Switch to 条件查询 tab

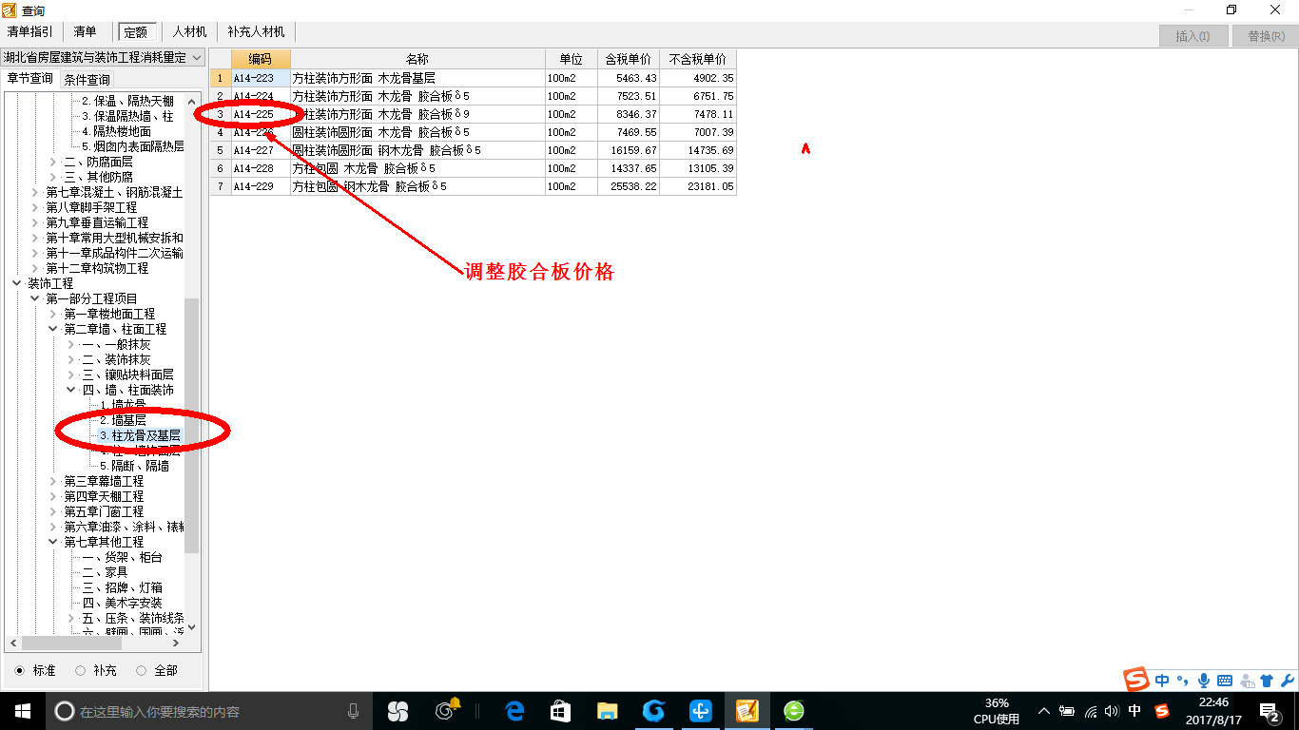(87, 79)
